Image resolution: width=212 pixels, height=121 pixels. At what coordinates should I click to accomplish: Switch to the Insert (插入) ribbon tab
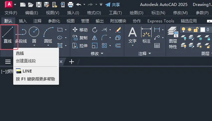click(x=23, y=21)
